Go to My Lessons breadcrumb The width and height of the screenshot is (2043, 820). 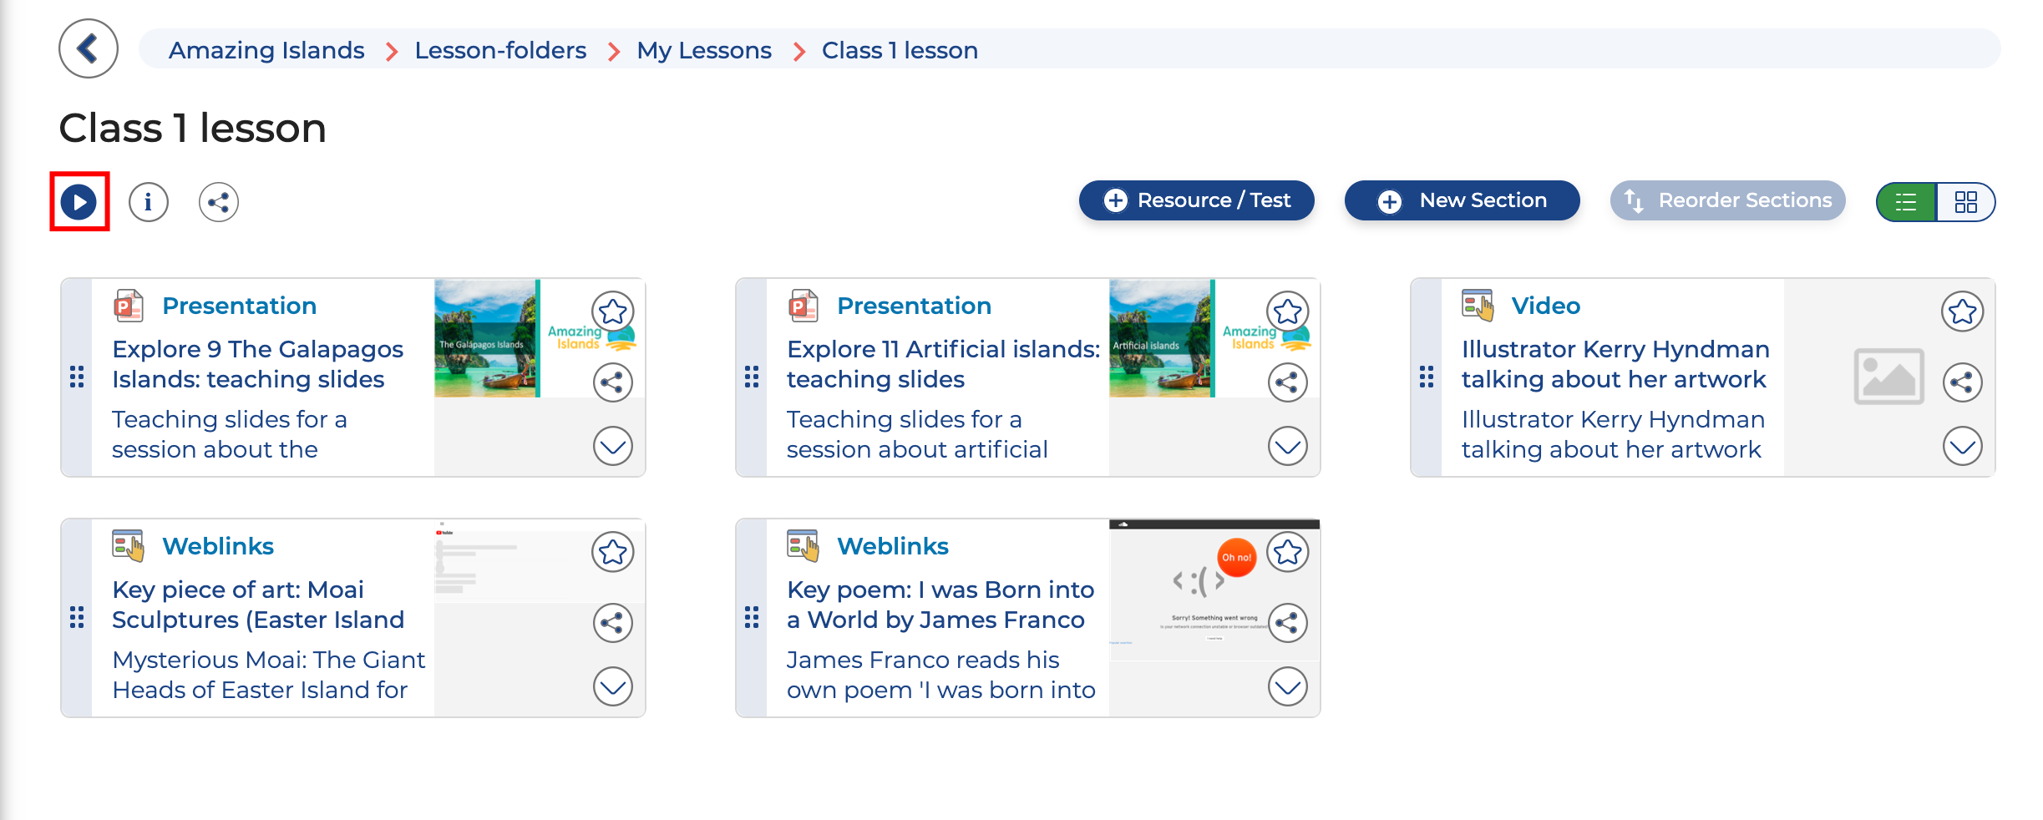pyautogui.click(x=703, y=50)
